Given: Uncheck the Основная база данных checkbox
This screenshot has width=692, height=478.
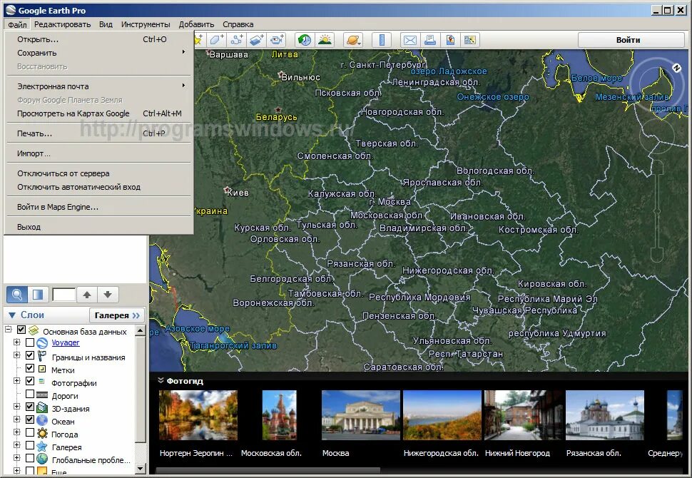Looking at the screenshot, I should [x=21, y=330].
